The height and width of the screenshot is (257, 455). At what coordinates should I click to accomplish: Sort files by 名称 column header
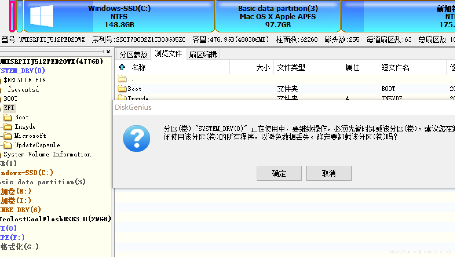point(139,68)
